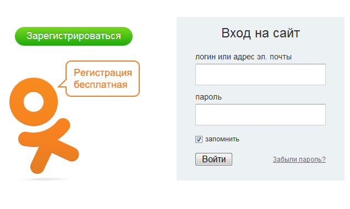Click the white hole in the logo's head
The height and width of the screenshot is (209, 350).
pos(34,102)
